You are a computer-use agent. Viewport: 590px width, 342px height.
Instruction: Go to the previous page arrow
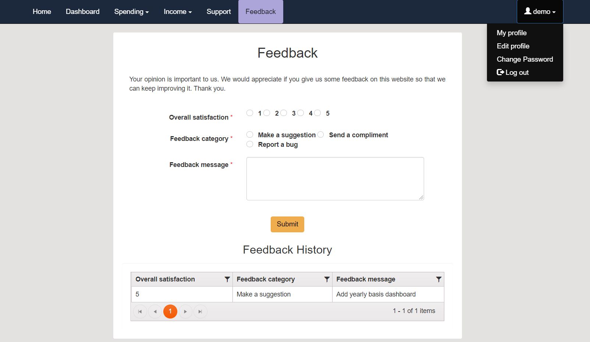tap(155, 312)
